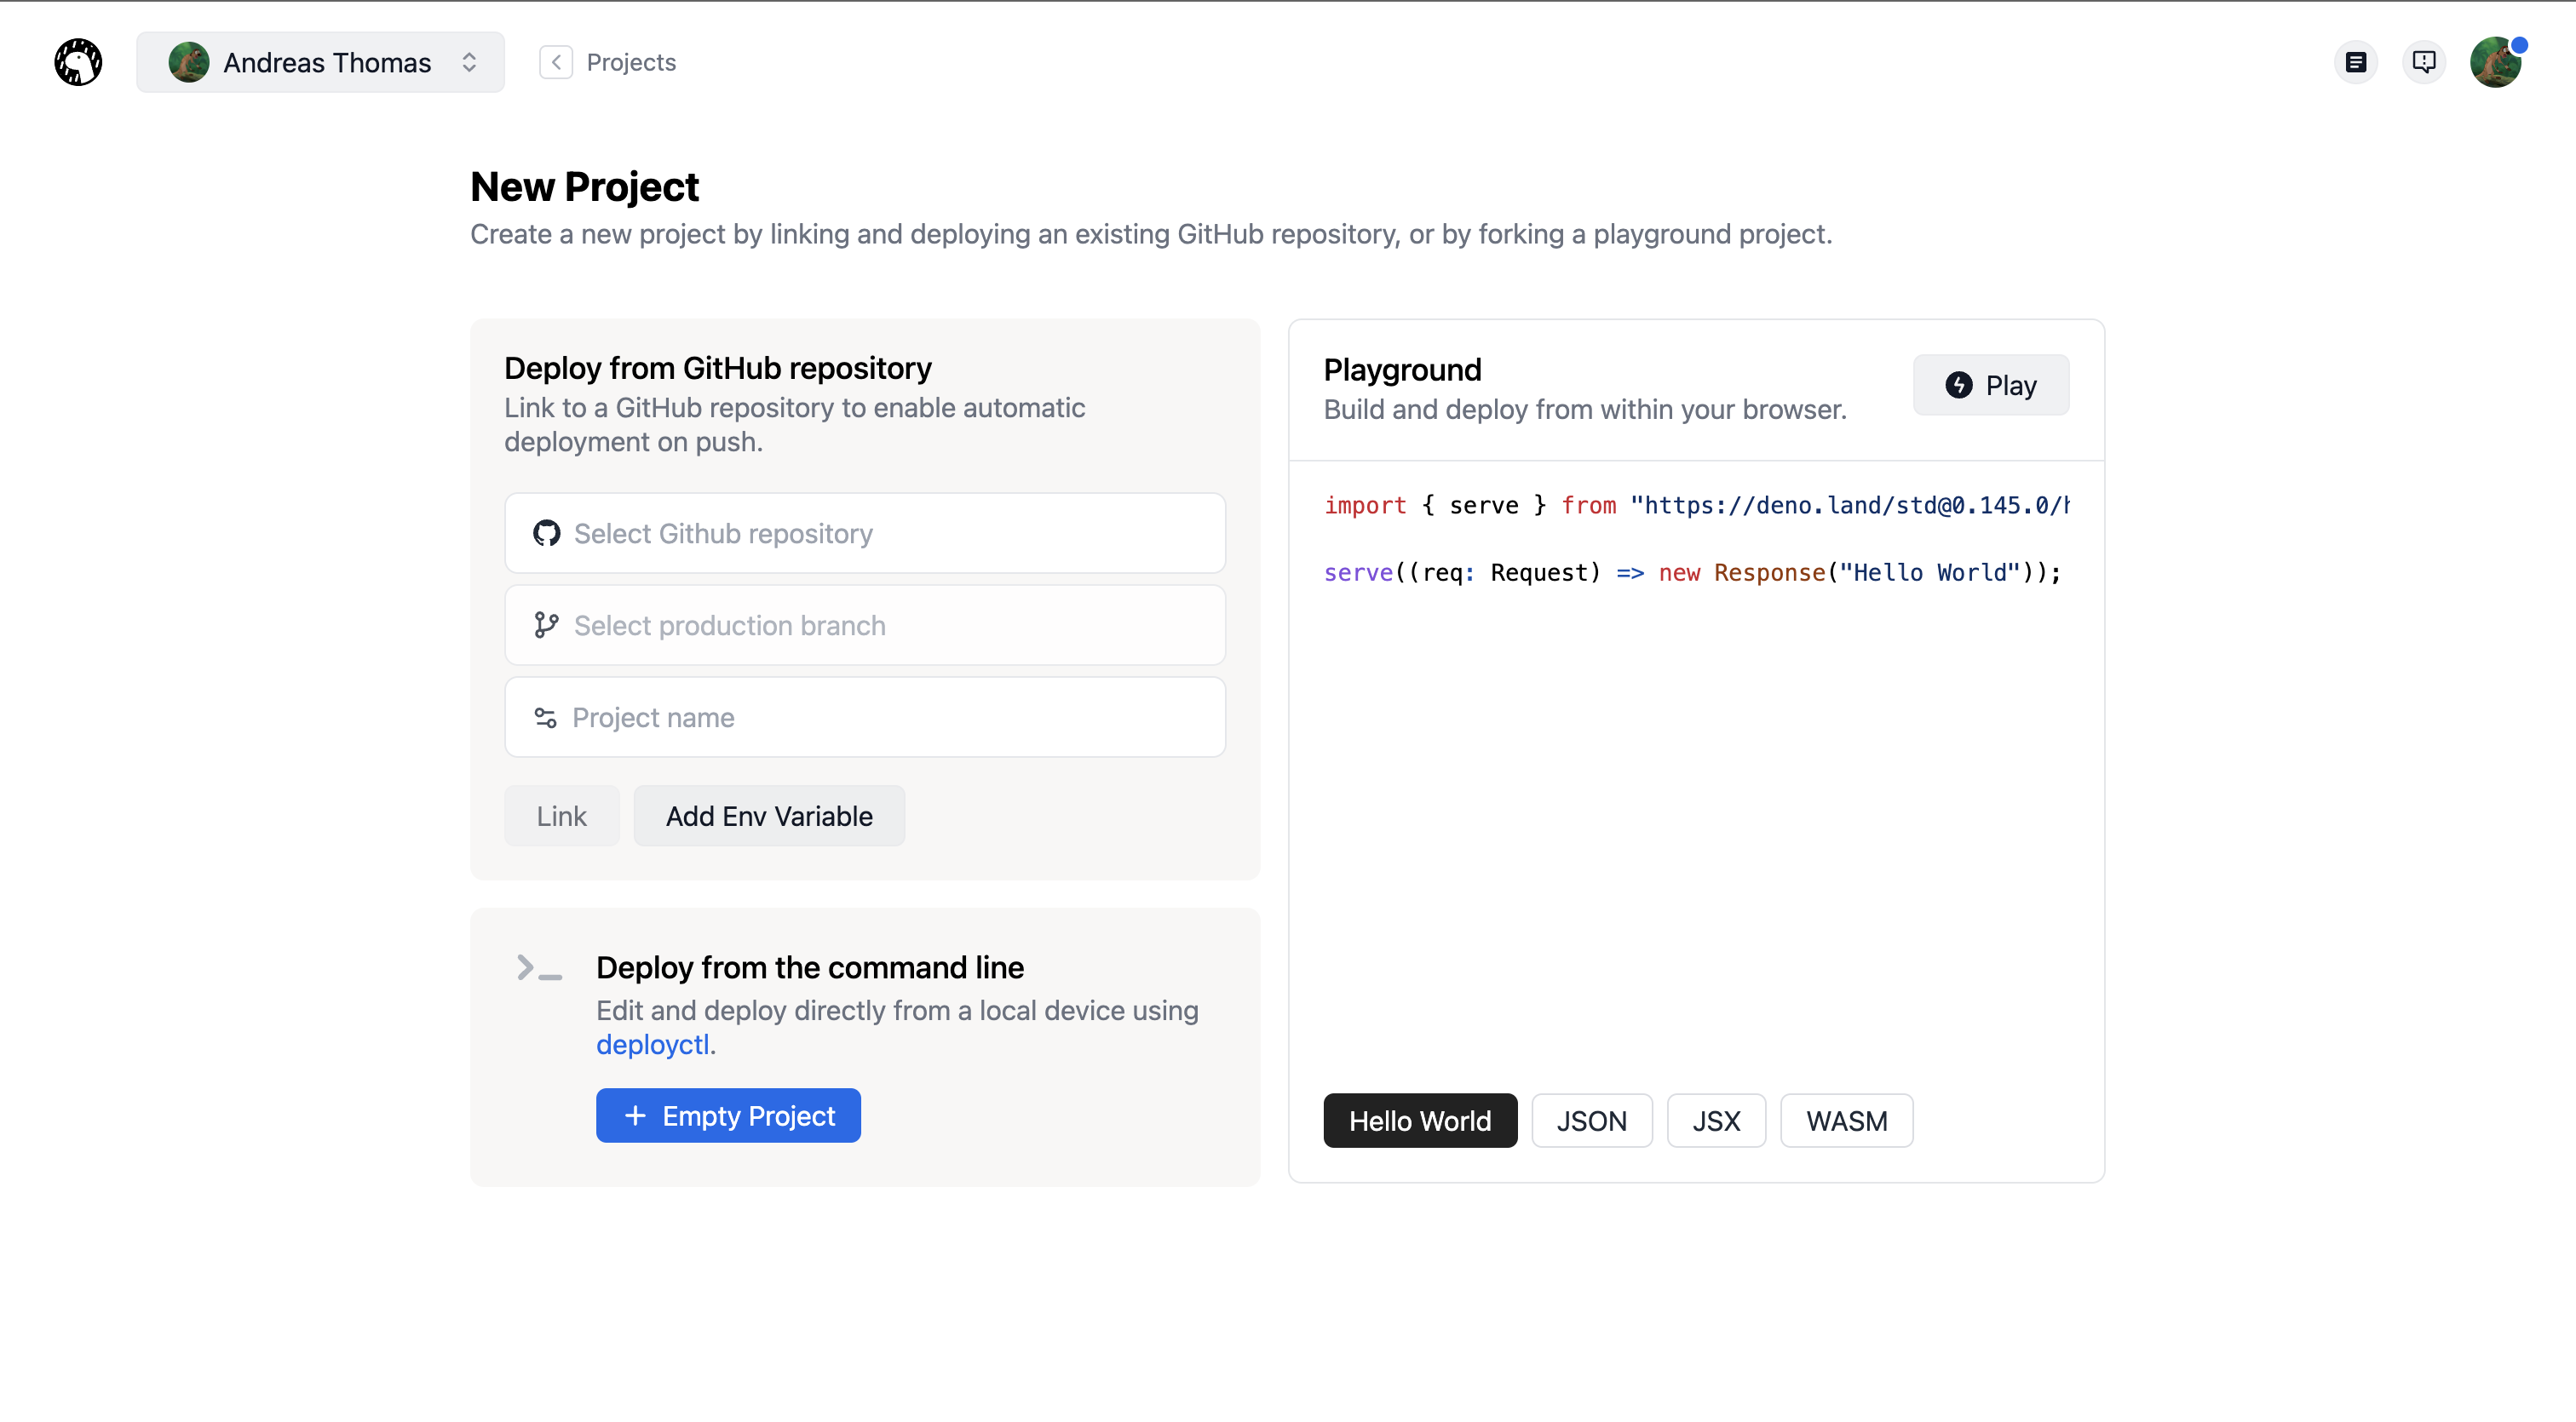
Task: Expand the Andreas Thomas account switcher
Action: click(320, 62)
